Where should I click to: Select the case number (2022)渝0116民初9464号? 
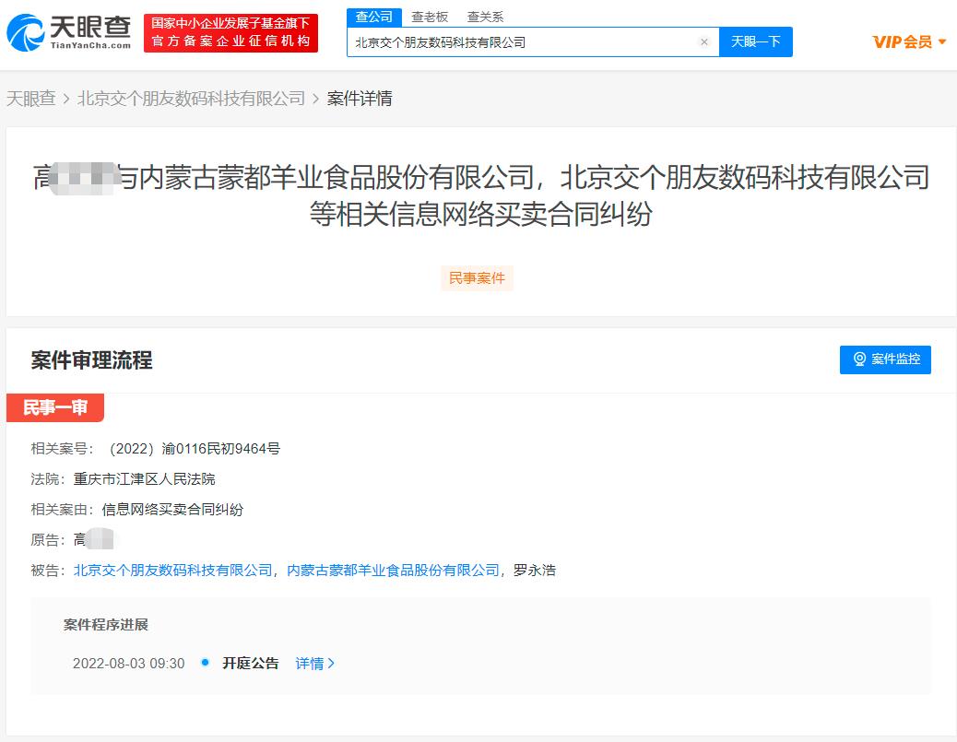coord(193,449)
